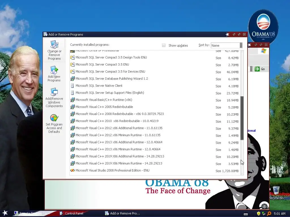Click Visual C++ 2013 Additional Runtime icon

[72, 142]
